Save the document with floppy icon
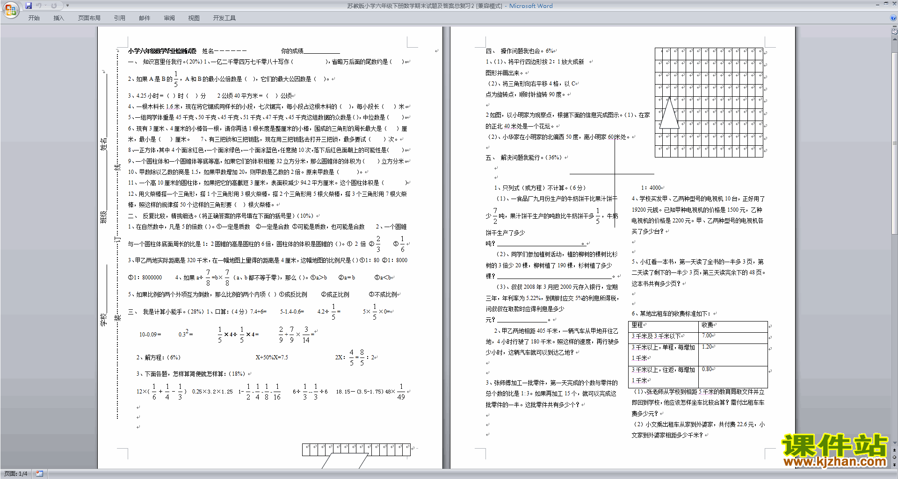 coord(29,6)
